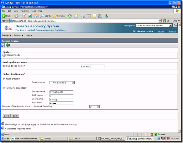Select the Network Directory radio button
Screen dimensions: 183x143
pyautogui.click(x=4, y=88)
